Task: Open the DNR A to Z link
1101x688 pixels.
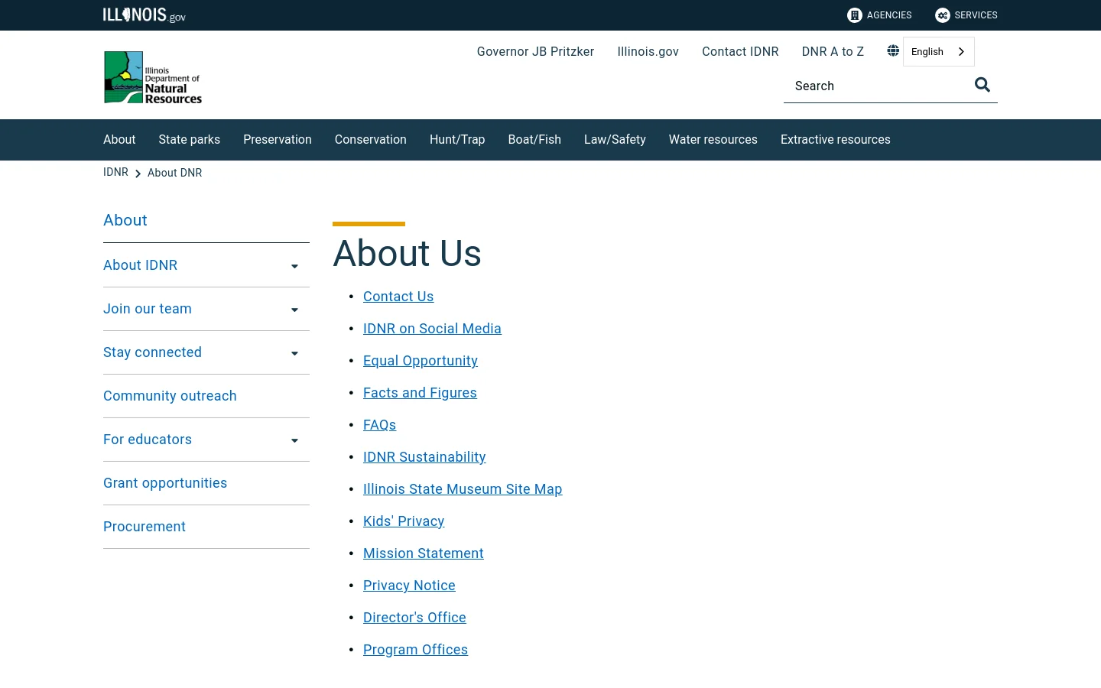Action: click(833, 51)
